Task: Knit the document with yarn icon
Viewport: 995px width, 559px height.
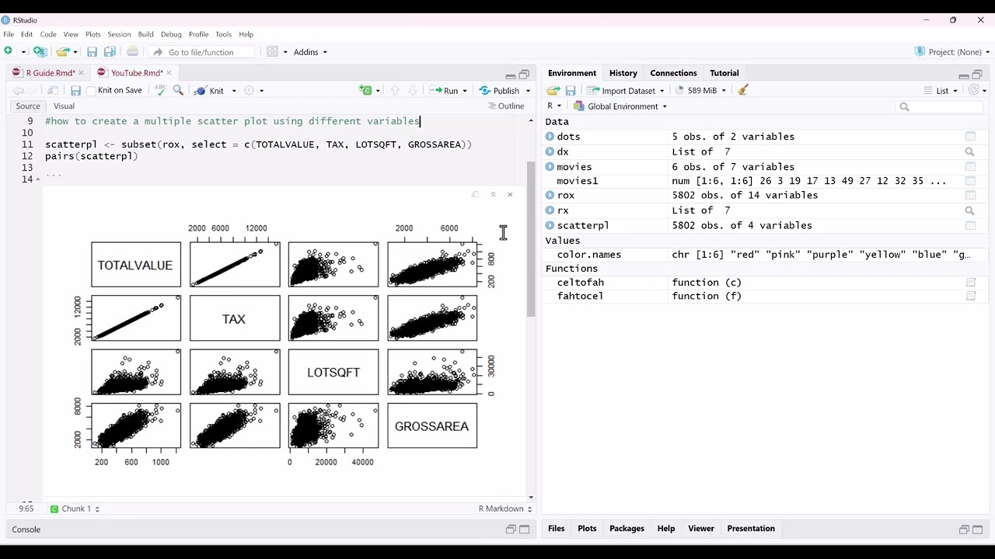Action: point(209,90)
